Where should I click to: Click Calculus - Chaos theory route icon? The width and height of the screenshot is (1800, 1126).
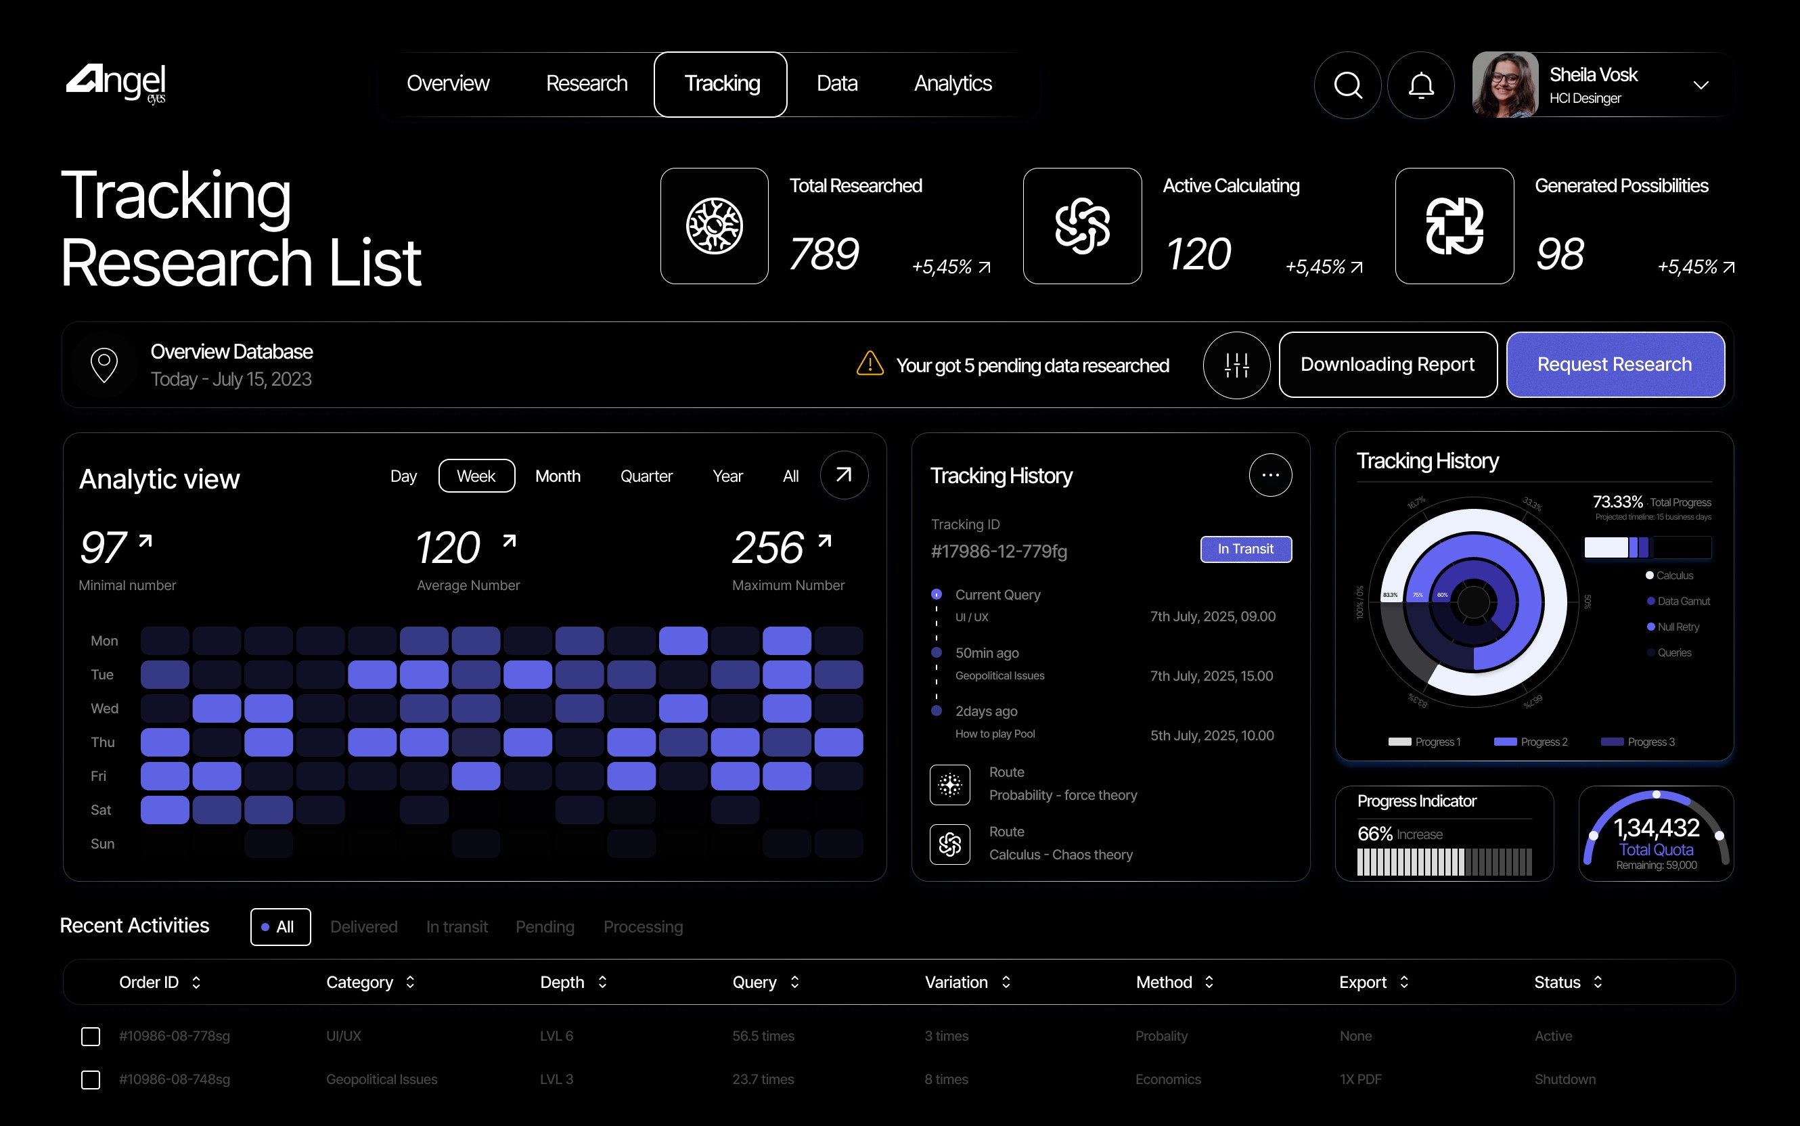point(949,844)
